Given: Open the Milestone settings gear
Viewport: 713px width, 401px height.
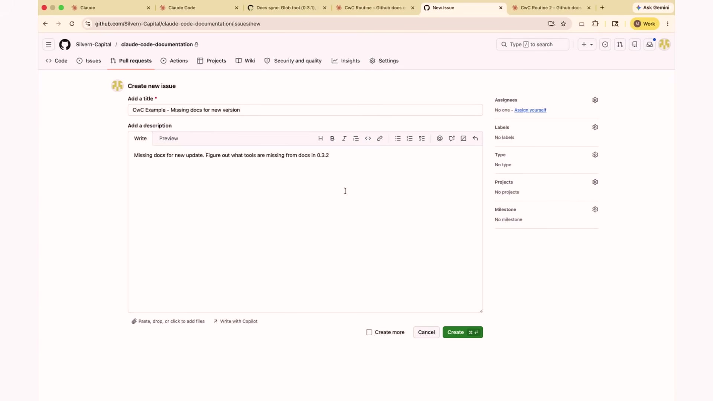Looking at the screenshot, I should 595,209.
